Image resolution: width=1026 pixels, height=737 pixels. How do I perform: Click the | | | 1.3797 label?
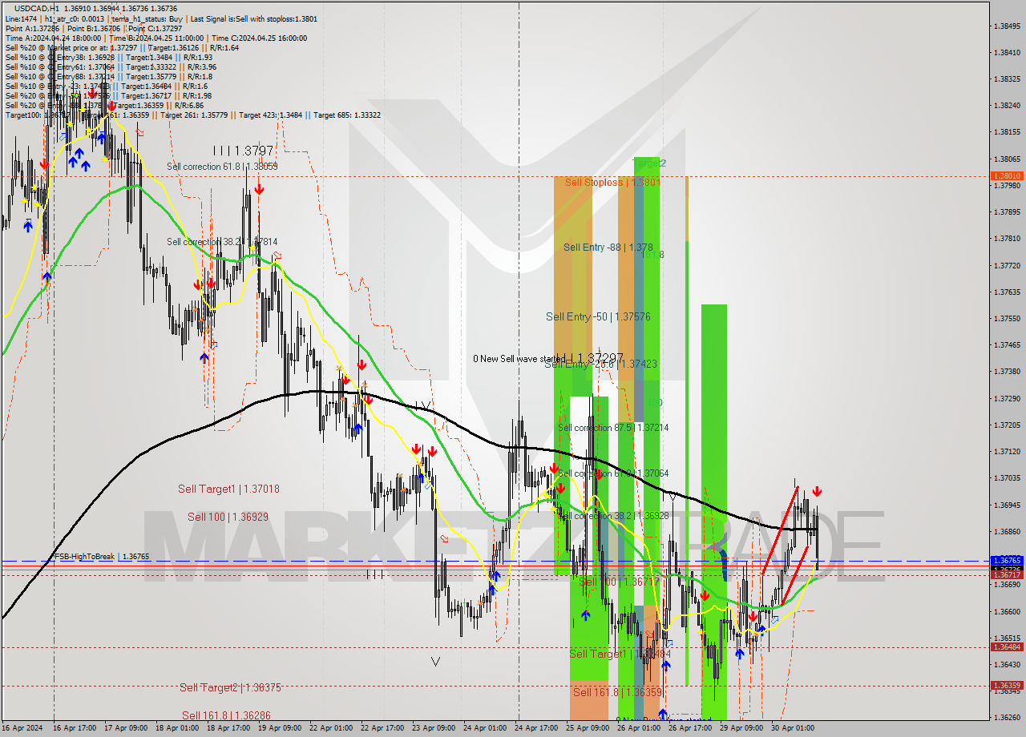tap(243, 151)
